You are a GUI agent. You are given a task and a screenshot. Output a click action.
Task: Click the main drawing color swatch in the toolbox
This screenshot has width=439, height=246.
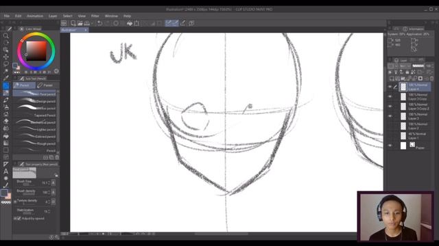[x=4, y=193]
